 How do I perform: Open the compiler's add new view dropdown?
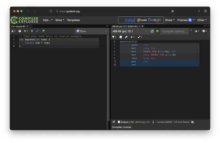pyautogui.click(x=132, y=37)
